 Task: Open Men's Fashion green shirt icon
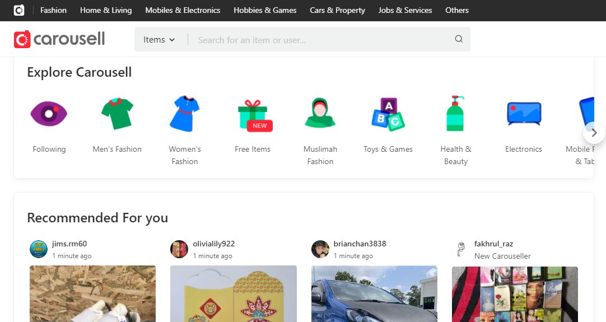pos(117,114)
